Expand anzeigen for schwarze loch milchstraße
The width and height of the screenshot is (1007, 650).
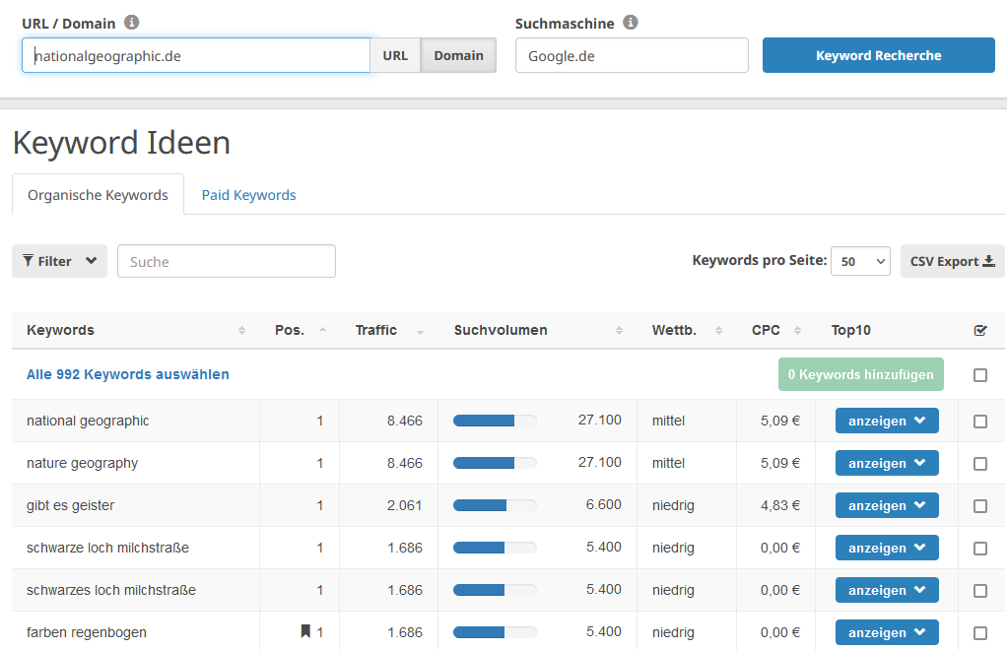pos(887,548)
